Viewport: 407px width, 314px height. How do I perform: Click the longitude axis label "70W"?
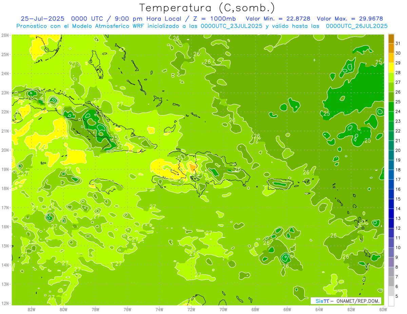(x=223, y=309)
